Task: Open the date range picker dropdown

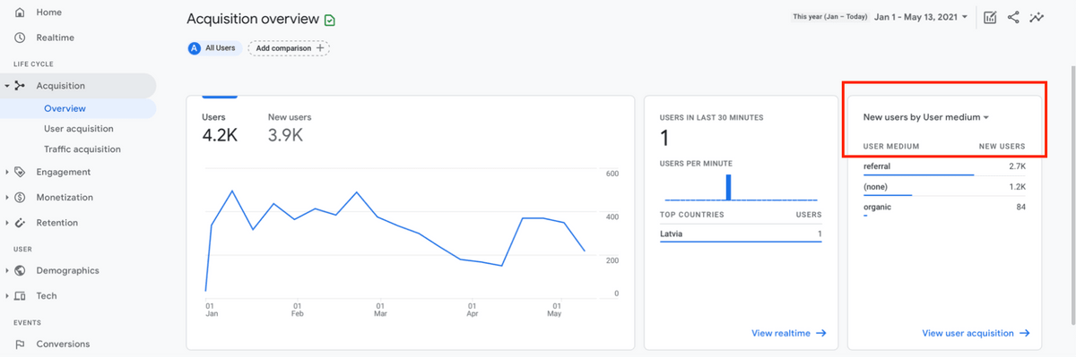Action: coord(921,17)
